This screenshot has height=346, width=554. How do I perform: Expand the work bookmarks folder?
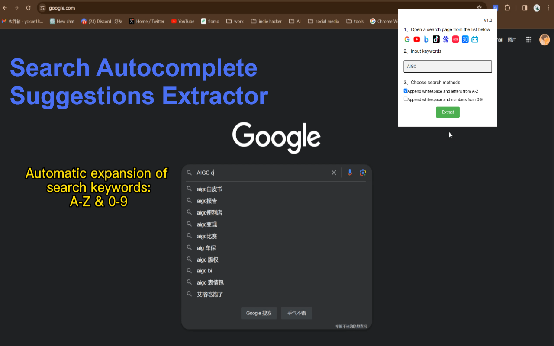[x=235, y=21]
